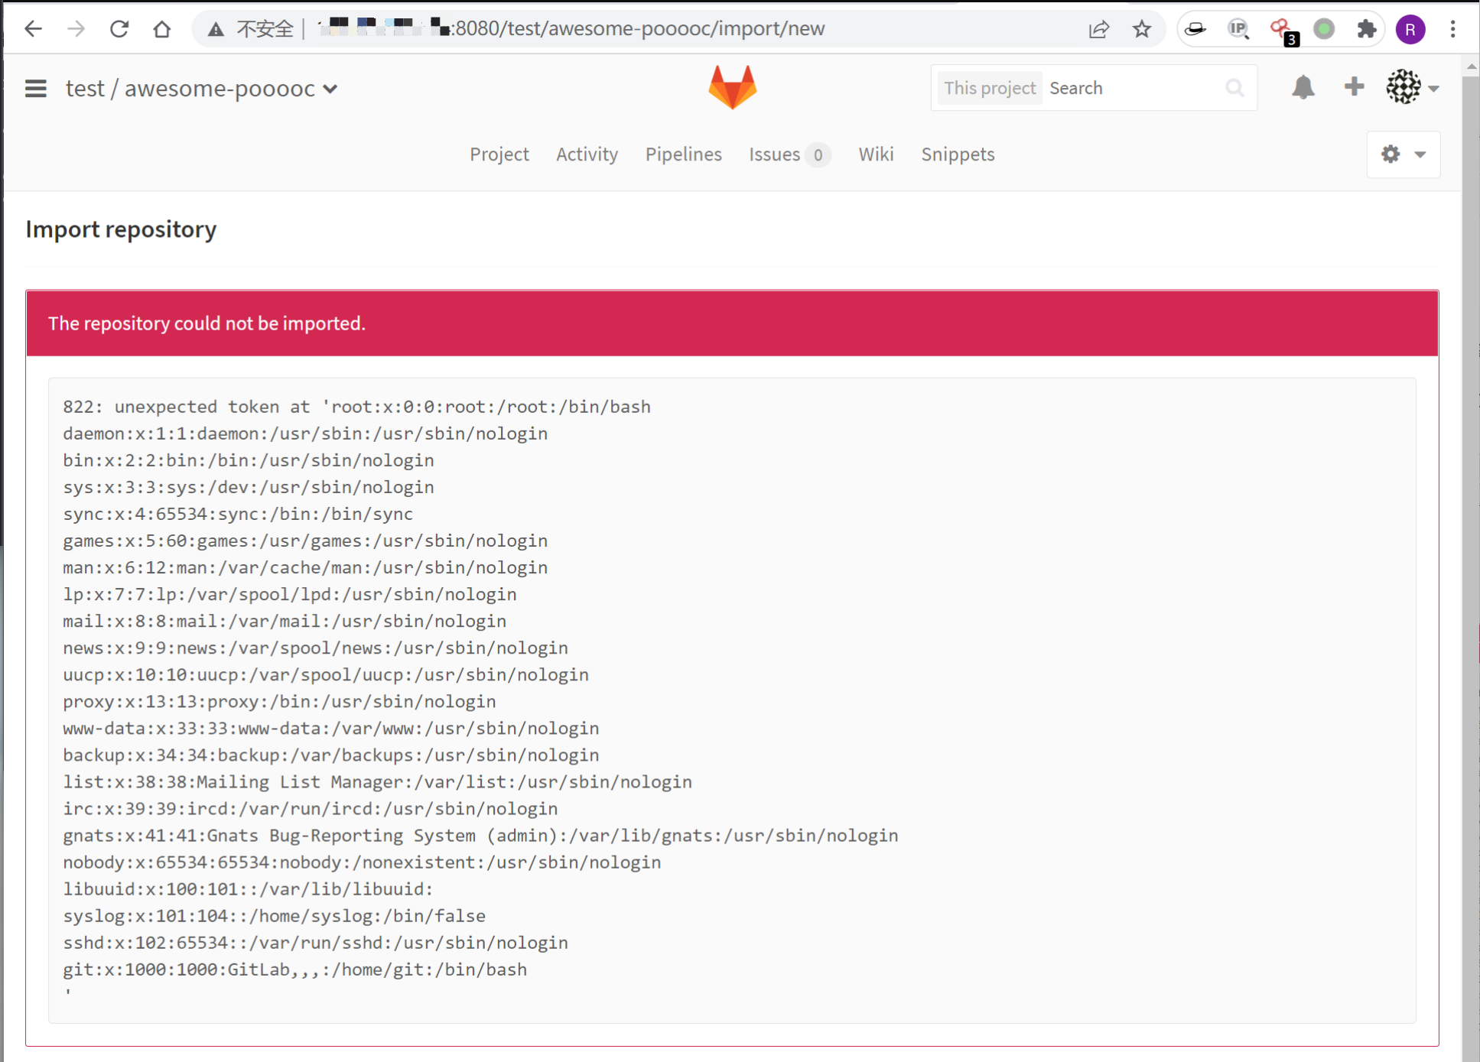The image size is (1480, 1062).
Task: Switch to the Pipelines tab
Action: coord(683,154)
